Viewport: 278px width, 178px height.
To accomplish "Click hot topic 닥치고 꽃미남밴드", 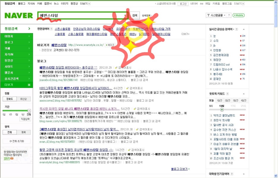I will [x=224, y=116].
